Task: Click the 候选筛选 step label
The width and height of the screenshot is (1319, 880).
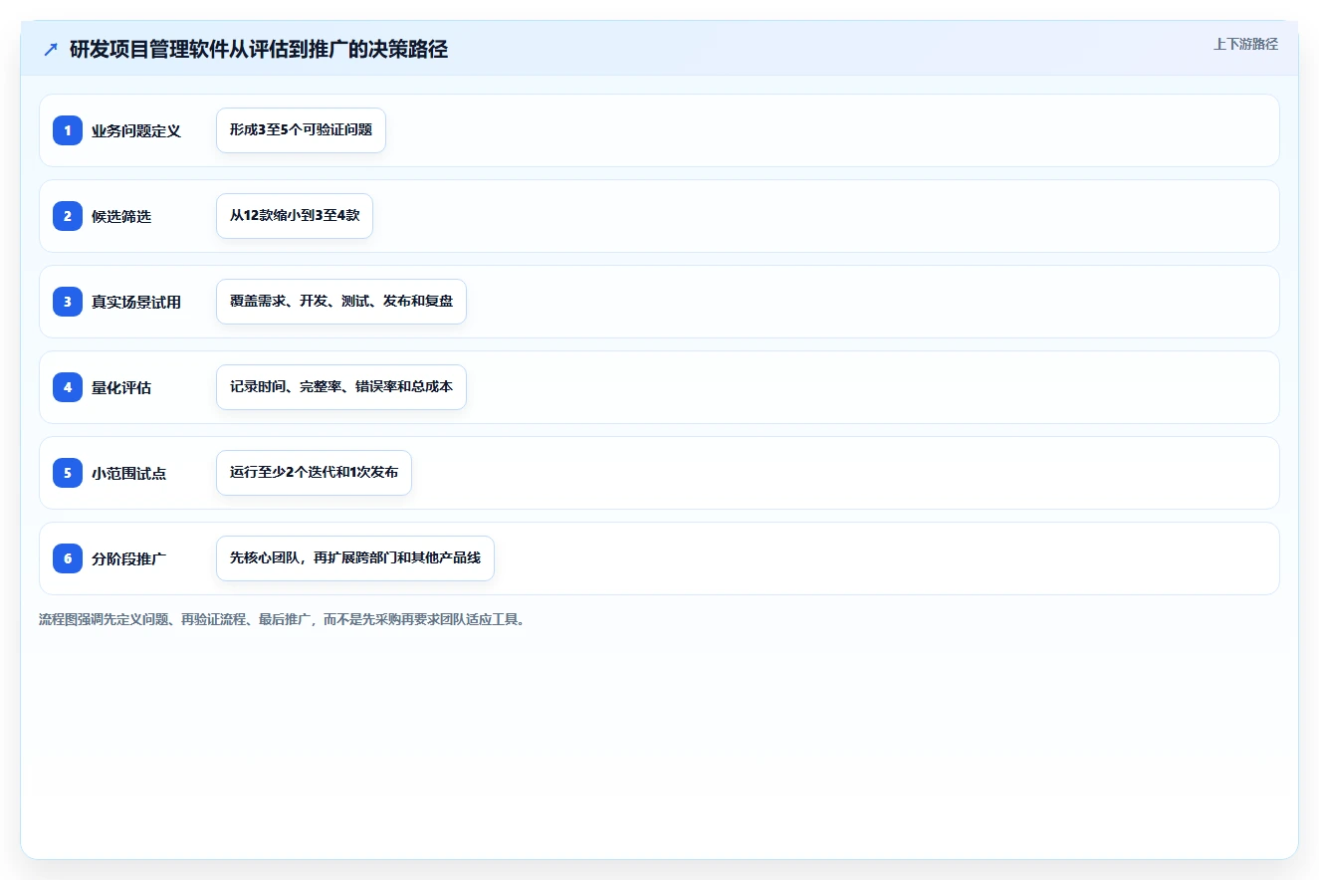Action: (x=121, y=216)
